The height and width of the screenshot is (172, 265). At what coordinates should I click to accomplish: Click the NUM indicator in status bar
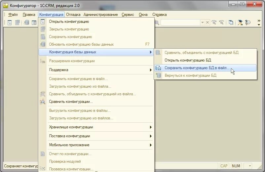coord(236,166)
